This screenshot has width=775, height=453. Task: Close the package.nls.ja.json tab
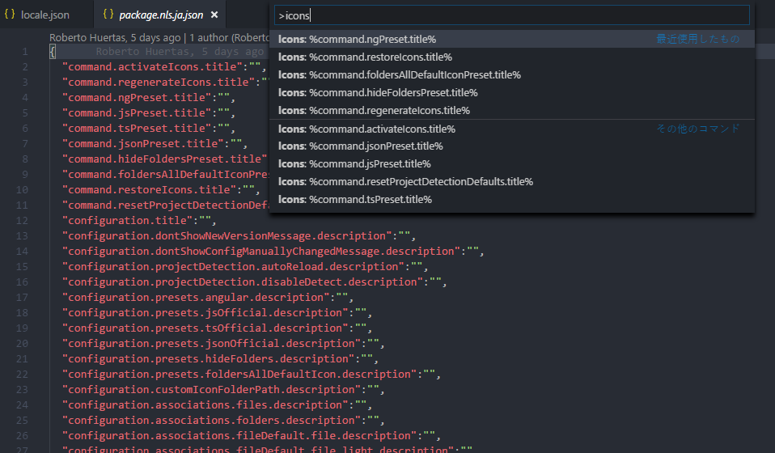point(214,15)
